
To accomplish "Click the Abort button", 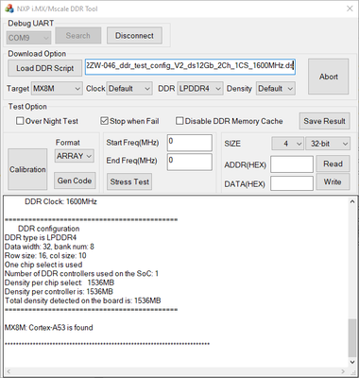I will (x=329, y=77).
